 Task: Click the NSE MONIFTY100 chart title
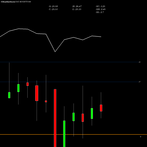pos(23,2)
